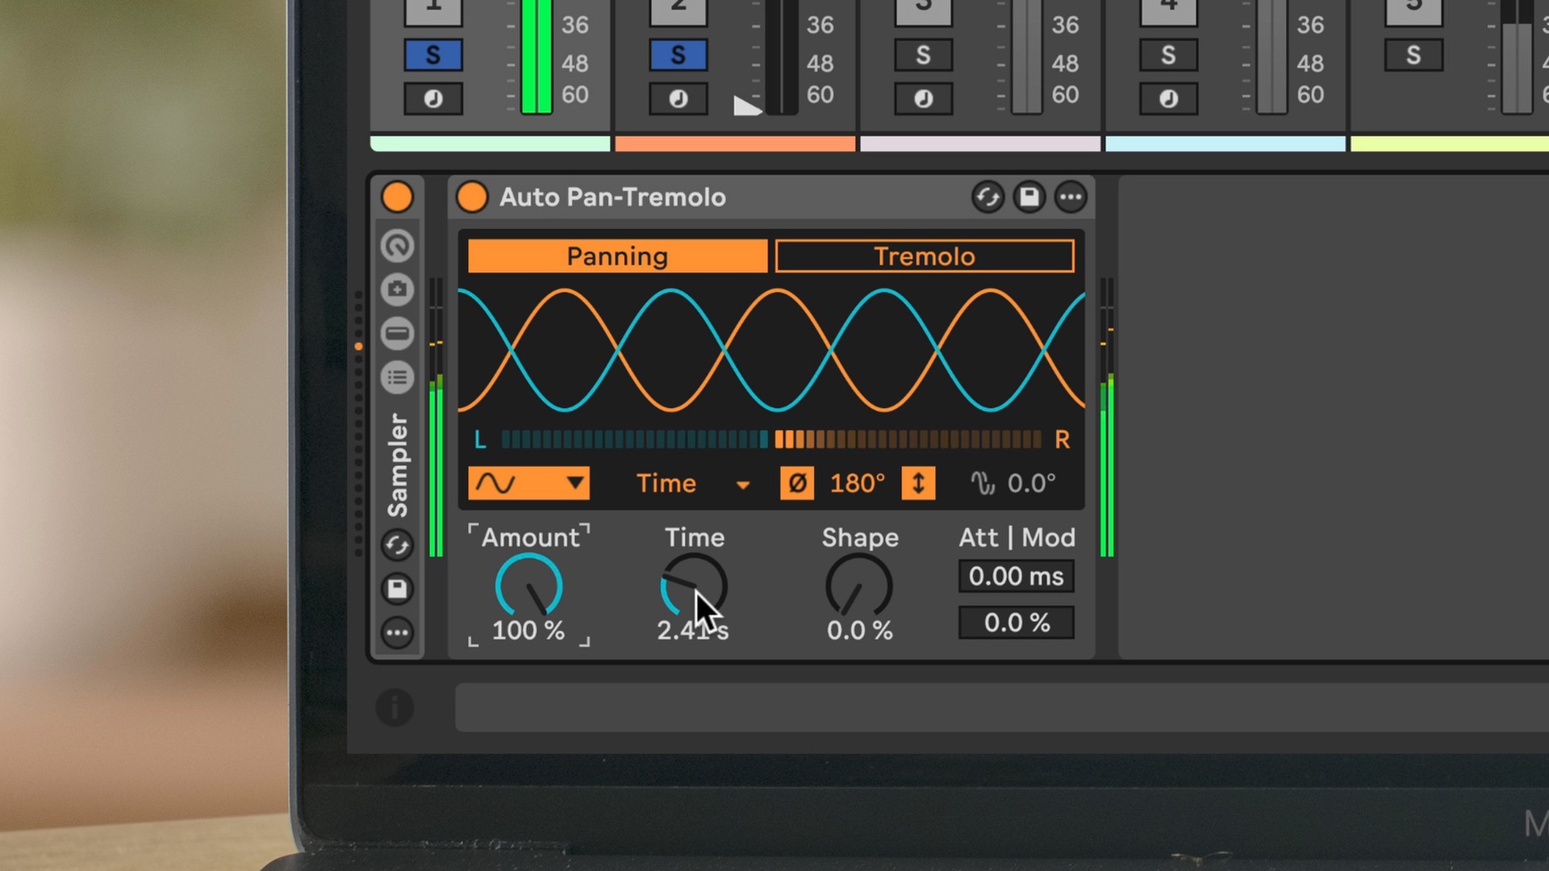Open Info View with the i icon

tap(397, 708)
